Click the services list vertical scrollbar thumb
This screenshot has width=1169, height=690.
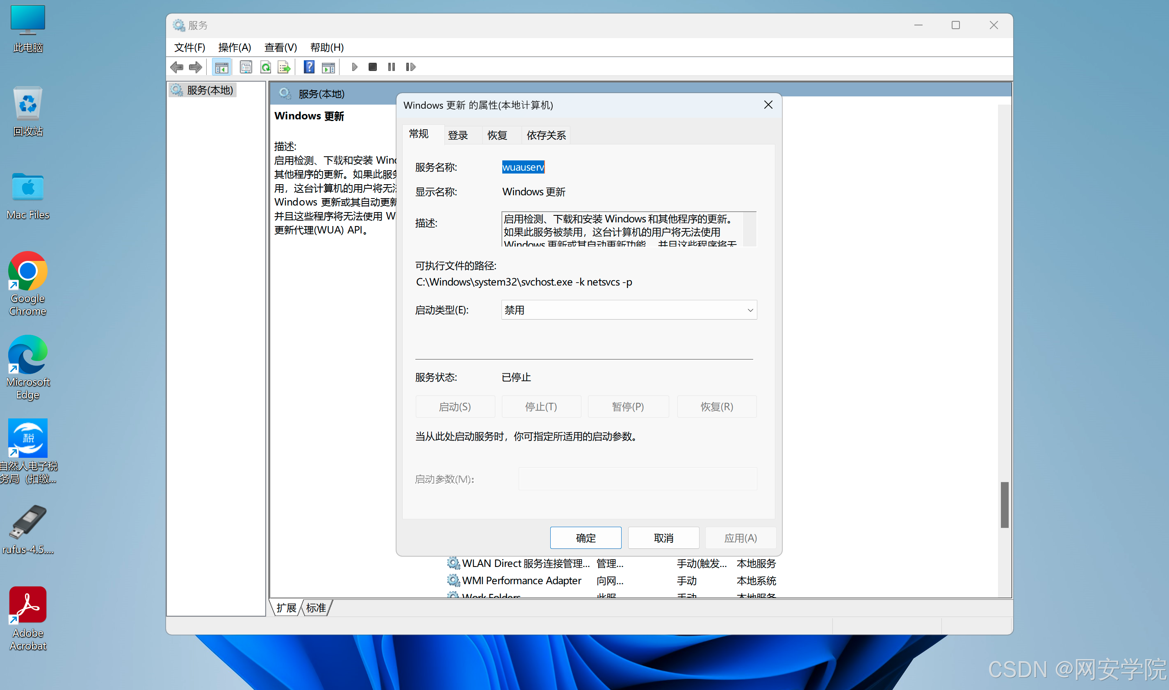[x=1004, y=505]
